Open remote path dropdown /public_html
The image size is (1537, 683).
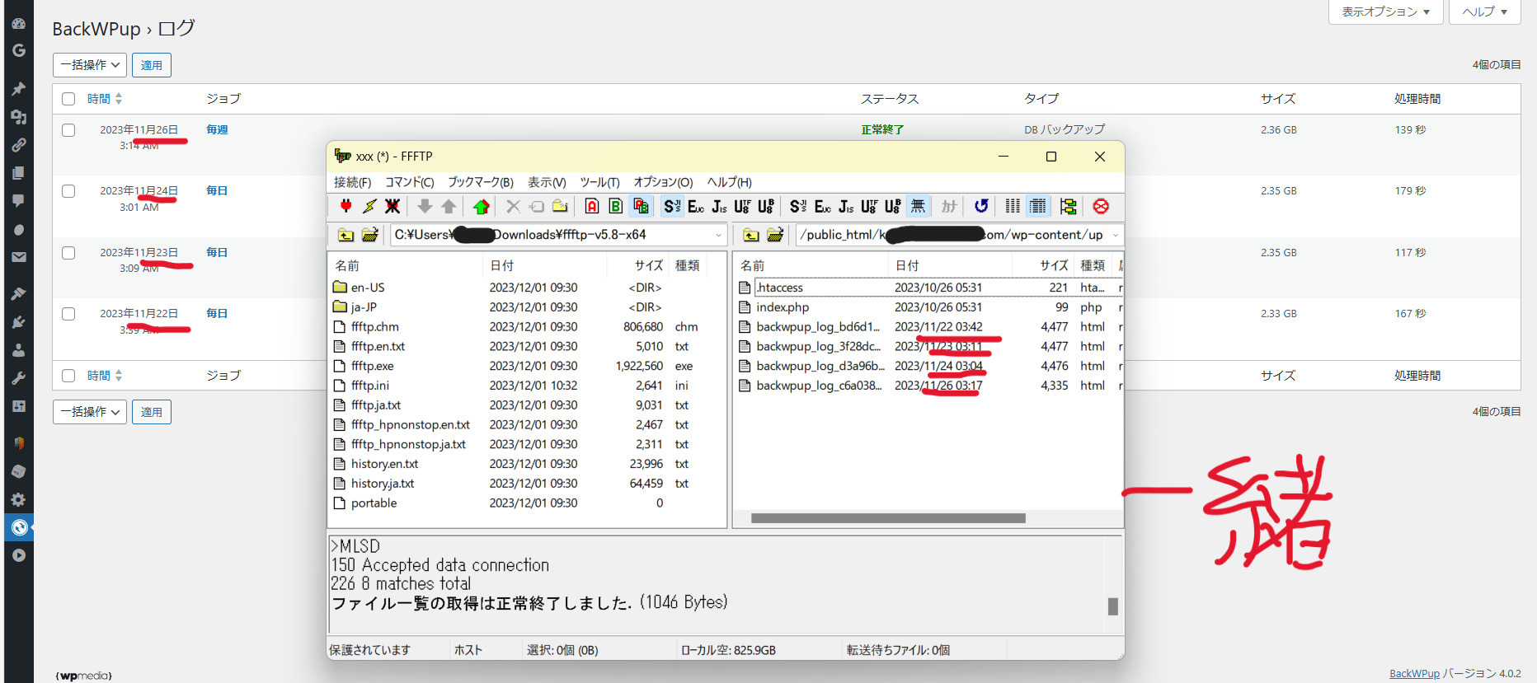click(1115, 235)
